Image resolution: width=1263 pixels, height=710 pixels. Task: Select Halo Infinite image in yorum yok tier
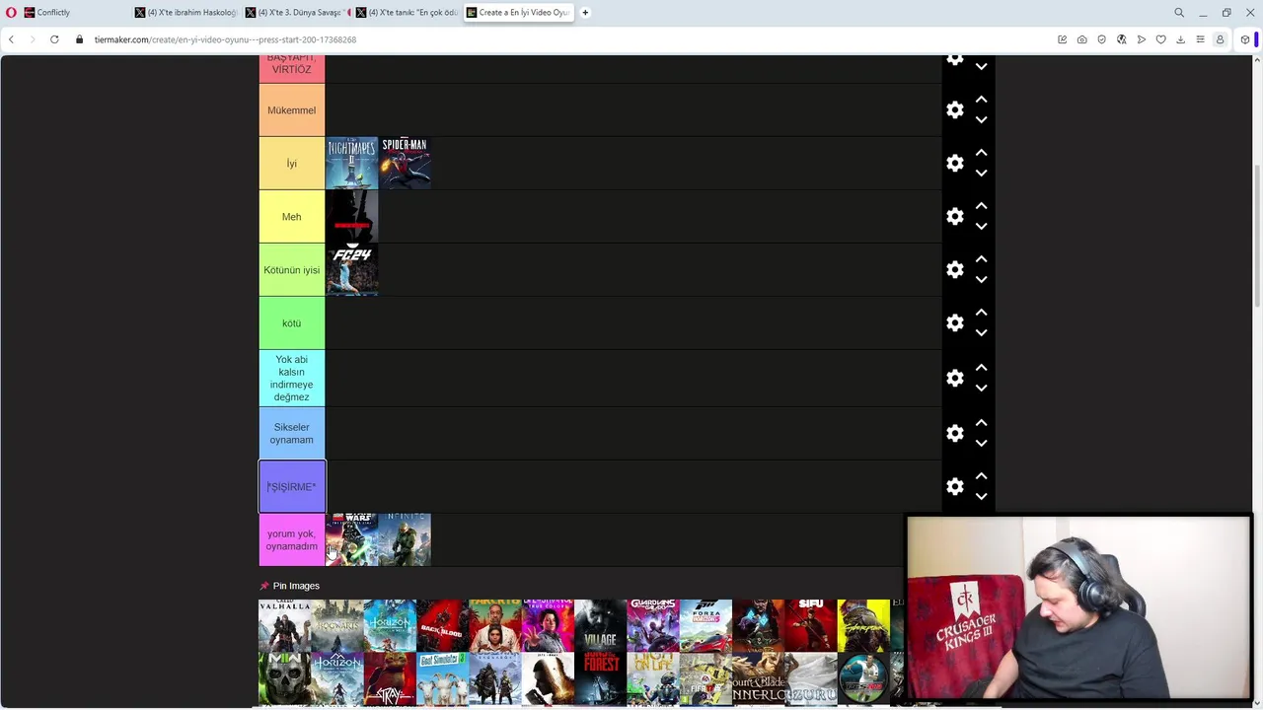coord(405,539)
